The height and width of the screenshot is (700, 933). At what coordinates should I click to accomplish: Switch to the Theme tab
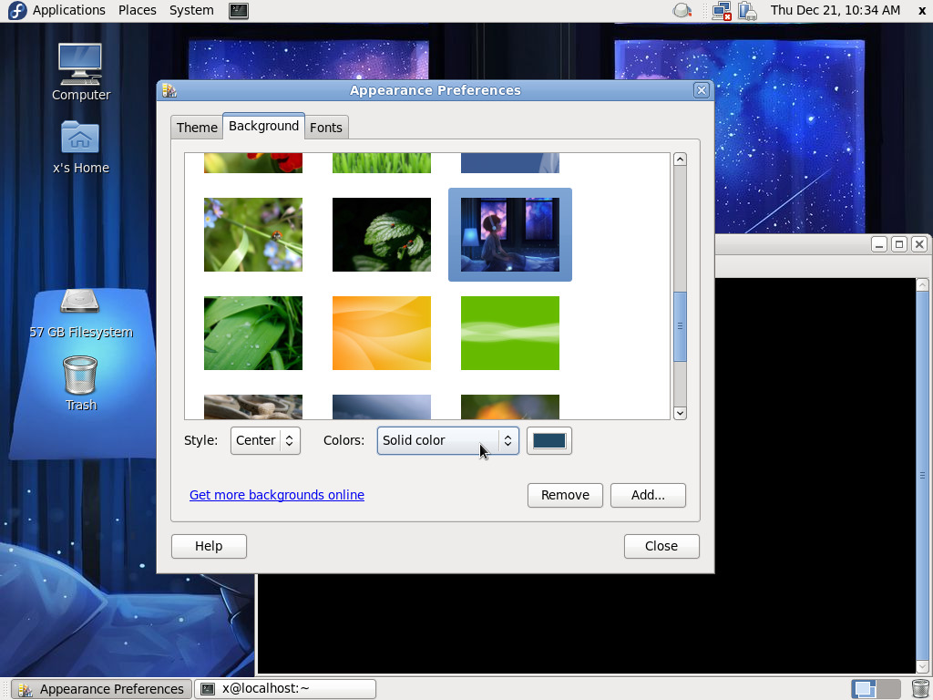click(197, 128)
